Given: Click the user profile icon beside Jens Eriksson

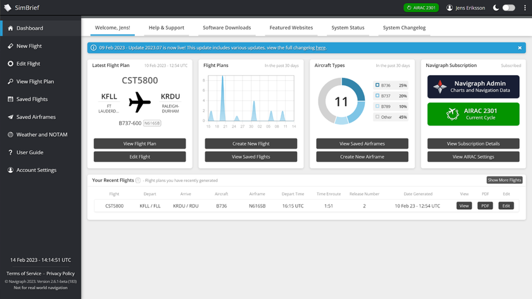Looking at the screenshot, I should 450,8.
